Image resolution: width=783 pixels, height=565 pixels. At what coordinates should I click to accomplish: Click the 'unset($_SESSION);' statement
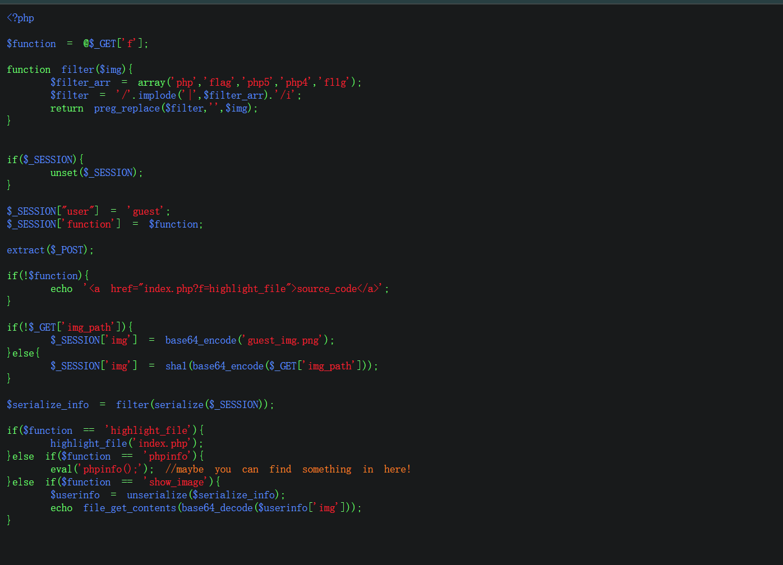[x=97, y=173]
